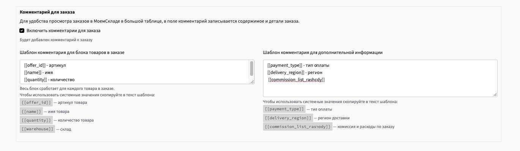This screenshot has width=520, height=151.
Task: Click the hint 'Будет добавлен комментарий к заказу'
Action: click(56, 40)
